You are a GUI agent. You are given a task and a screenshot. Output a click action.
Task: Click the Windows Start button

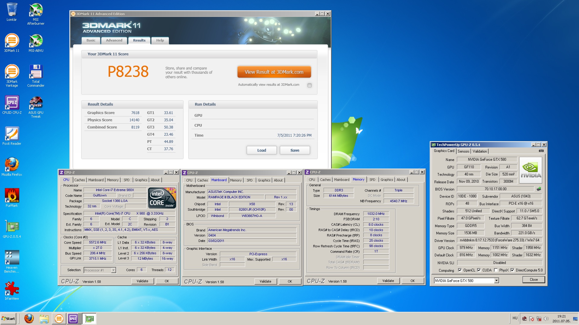coord(8,318)
